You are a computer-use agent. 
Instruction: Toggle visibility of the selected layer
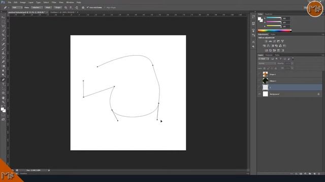pyautogui.click(x=259, y=87)
